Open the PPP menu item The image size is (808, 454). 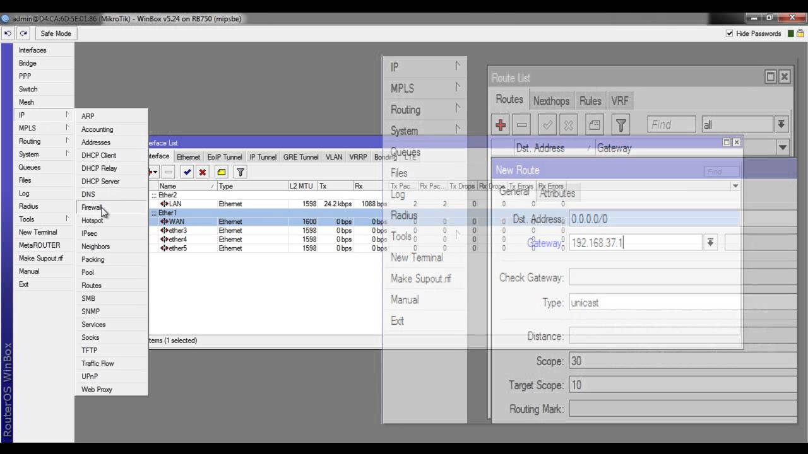(x=25, y=76)
